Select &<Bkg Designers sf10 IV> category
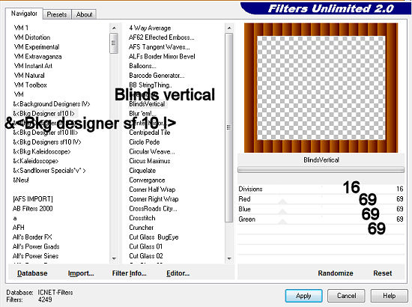Image resolution: width=412 pixels, height=307 pixels. [47, 142]
